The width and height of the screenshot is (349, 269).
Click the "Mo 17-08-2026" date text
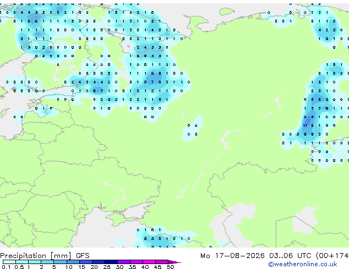coord(232,256)
